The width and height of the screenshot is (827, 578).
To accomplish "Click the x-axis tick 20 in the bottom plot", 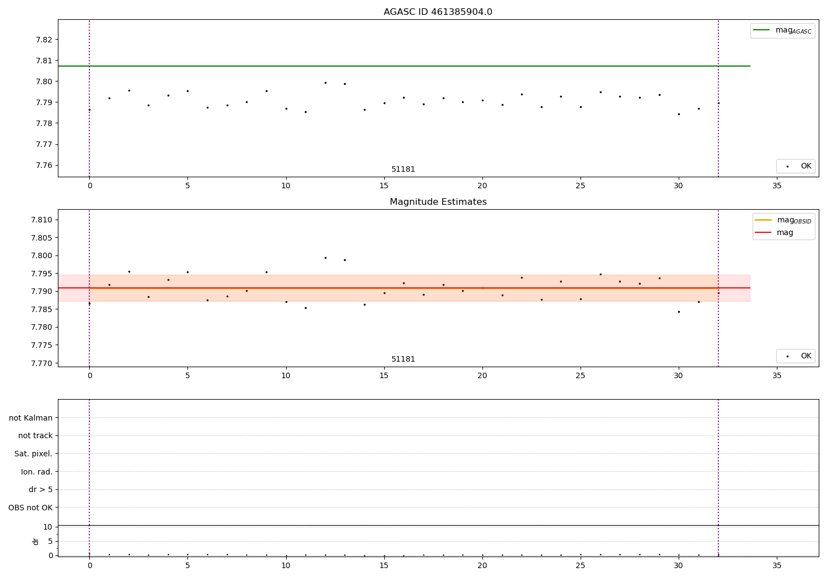I will (482, 565).
